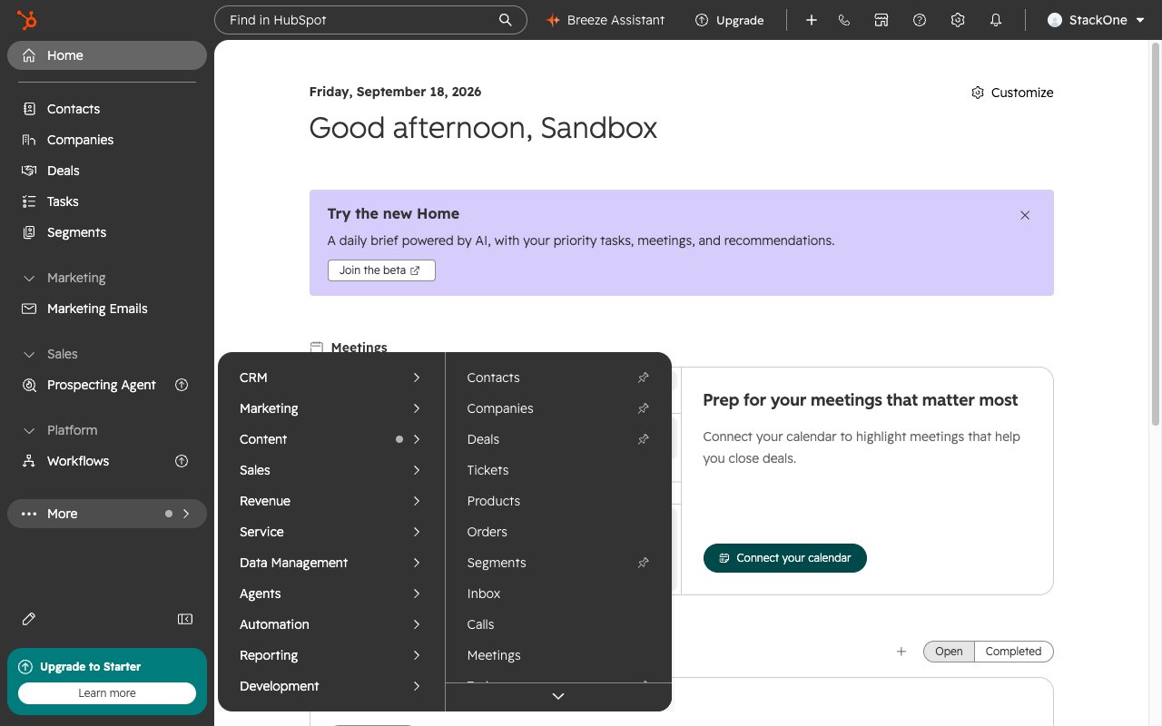Click the down chevron to show more submenu items
Viewport: 1162px width, 726px height.
click(558, 696)
